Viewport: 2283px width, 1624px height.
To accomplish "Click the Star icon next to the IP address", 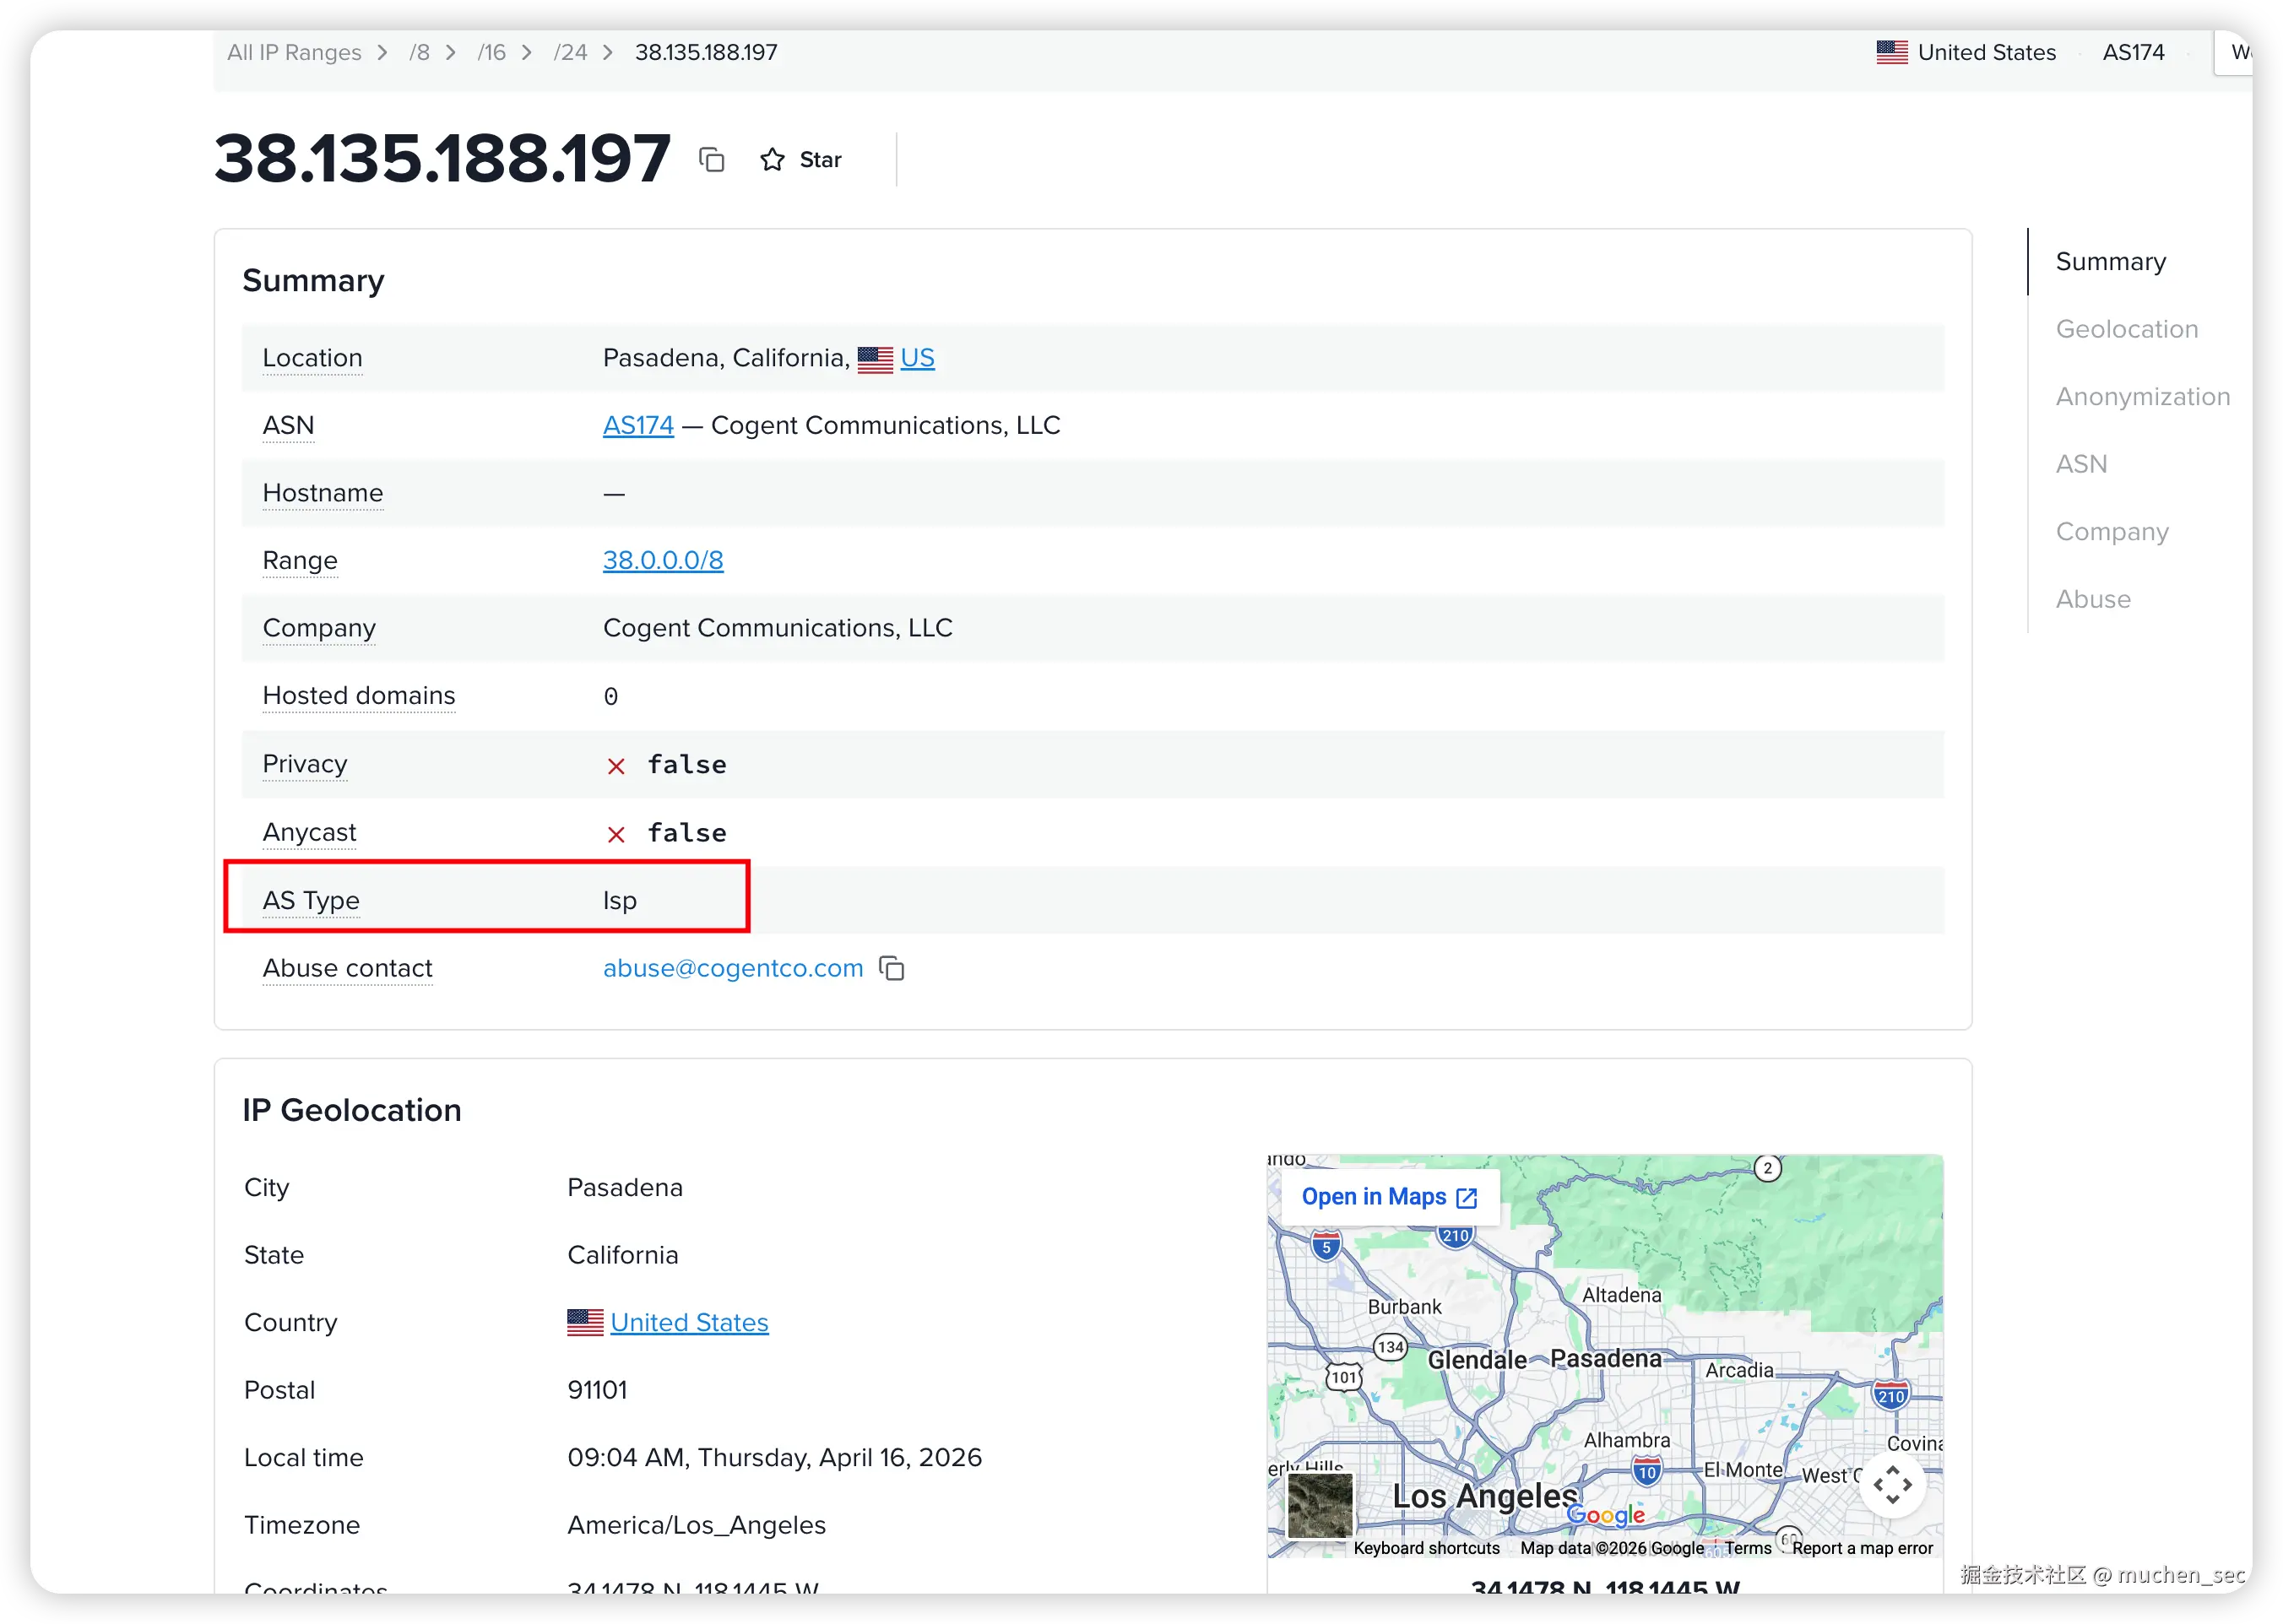I will pyautogui.click(x=772, y=160).
